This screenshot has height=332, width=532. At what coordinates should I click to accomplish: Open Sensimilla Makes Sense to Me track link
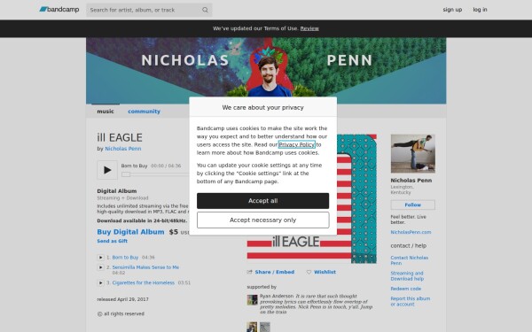pyautogui.click(x=145, y=267)
